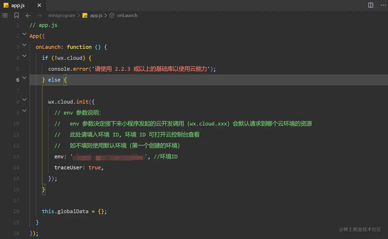Place cursor on traceUser in line 14
The width and height of the screenshot is (388, 239).
pos(68,168)
